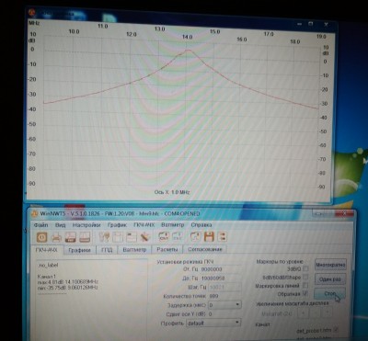Click the _no_label text in info panel
This screenshot has width=368, height=341.
pyautogui.click(x=48, y=265)
